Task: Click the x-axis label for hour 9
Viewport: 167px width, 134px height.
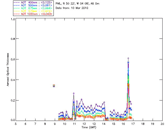Action: click(55, 124)
